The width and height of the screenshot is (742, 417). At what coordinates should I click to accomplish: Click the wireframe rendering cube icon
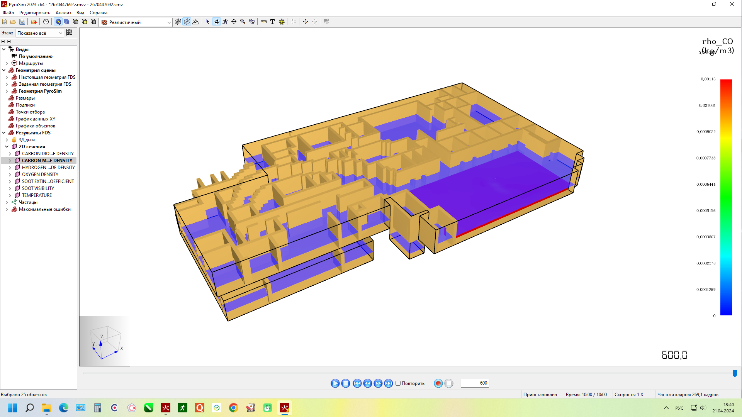[178, 22]
